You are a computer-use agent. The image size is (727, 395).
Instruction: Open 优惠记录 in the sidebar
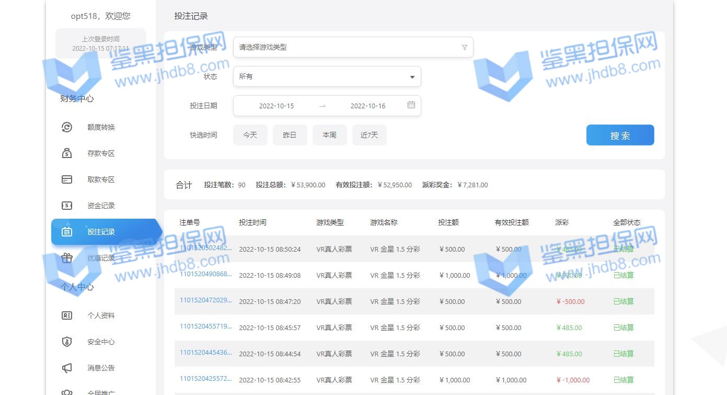(x=101, y=258)
